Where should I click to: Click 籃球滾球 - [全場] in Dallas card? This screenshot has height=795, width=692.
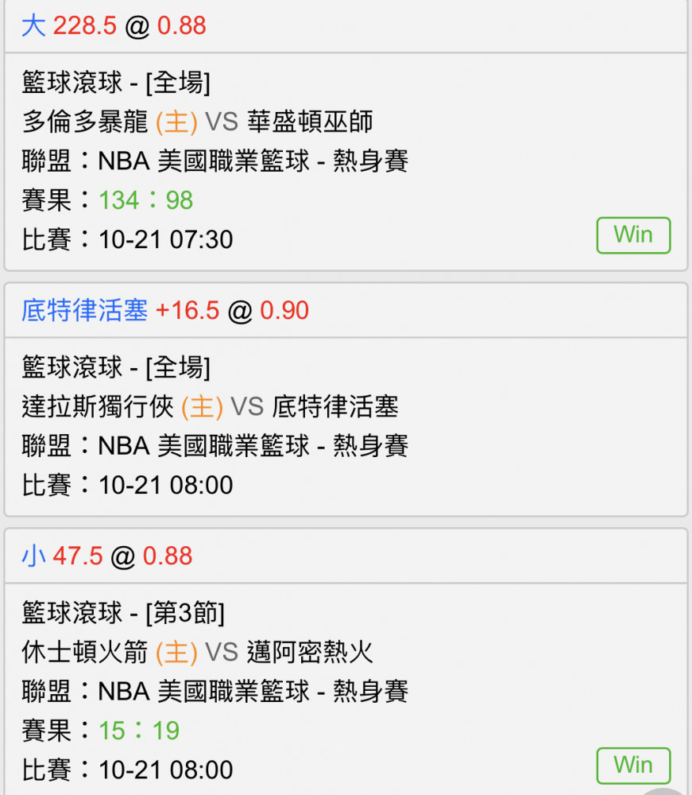(x=116, y=367)
